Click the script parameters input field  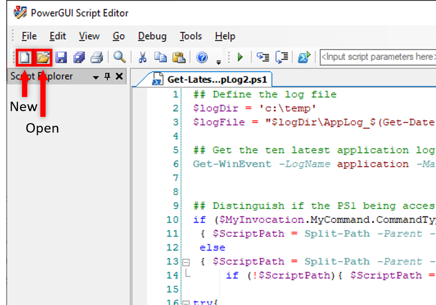pyautogui.click(x=378, y=57)
